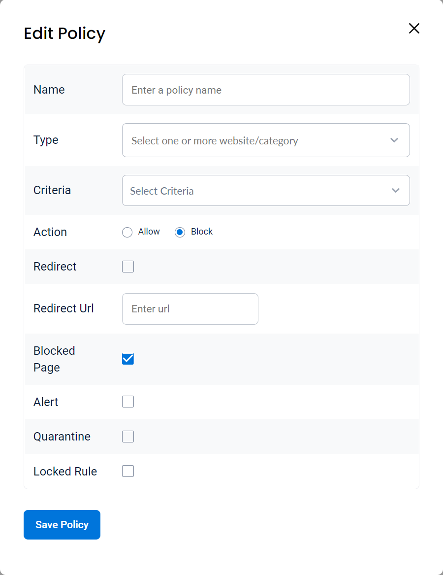The image size is (443, 575).
Task: Toggle the Locked Rule checkbox
Action: (128, 472)
